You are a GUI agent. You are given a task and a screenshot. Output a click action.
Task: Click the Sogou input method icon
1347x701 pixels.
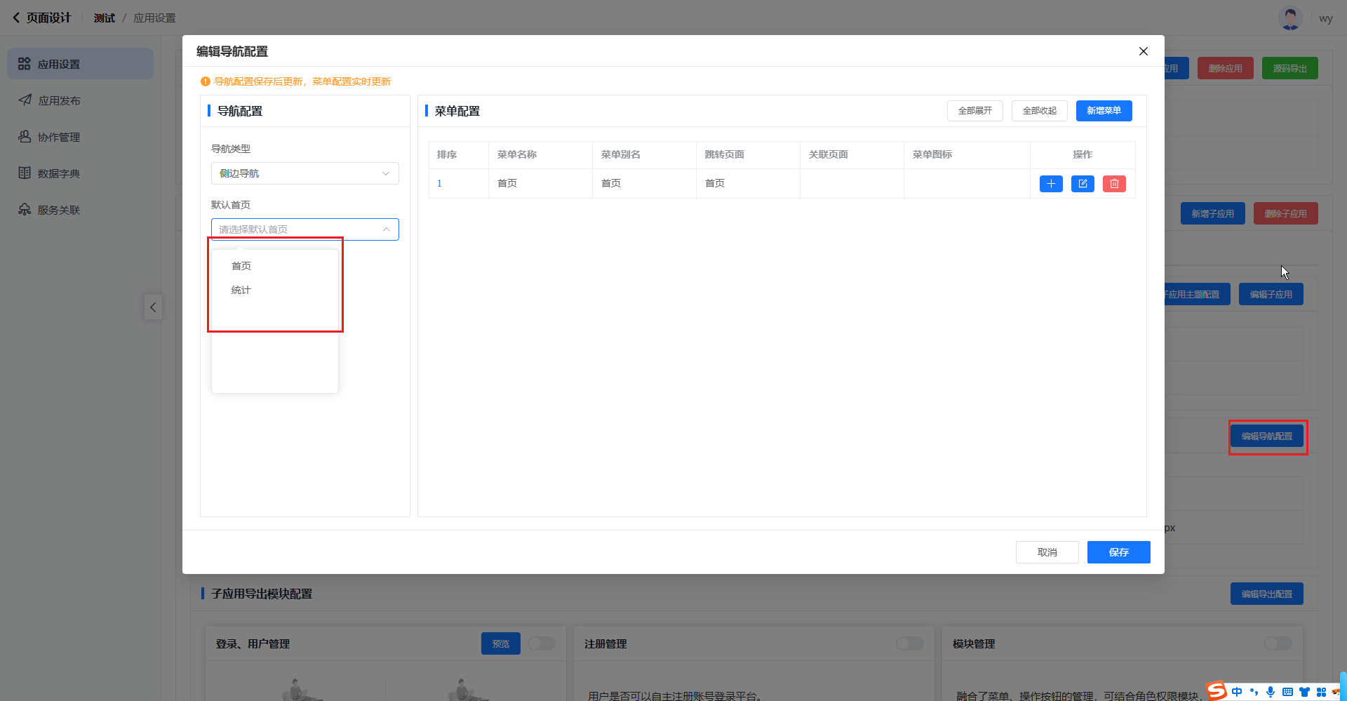(x=1217, y=691)
